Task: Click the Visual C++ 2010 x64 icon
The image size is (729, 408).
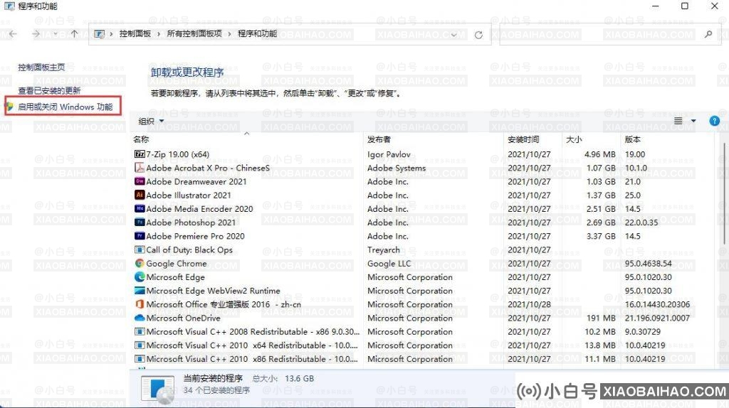Action: pyautogui.click(x=140, y=345)
